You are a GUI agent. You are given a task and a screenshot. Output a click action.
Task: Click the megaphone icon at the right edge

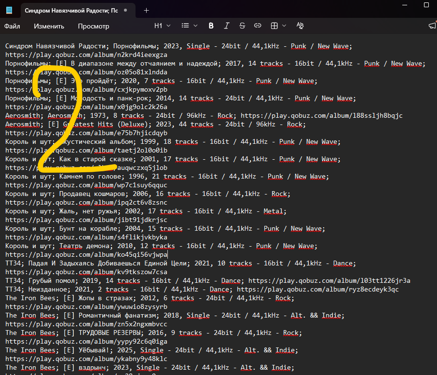tap(432, 26)
